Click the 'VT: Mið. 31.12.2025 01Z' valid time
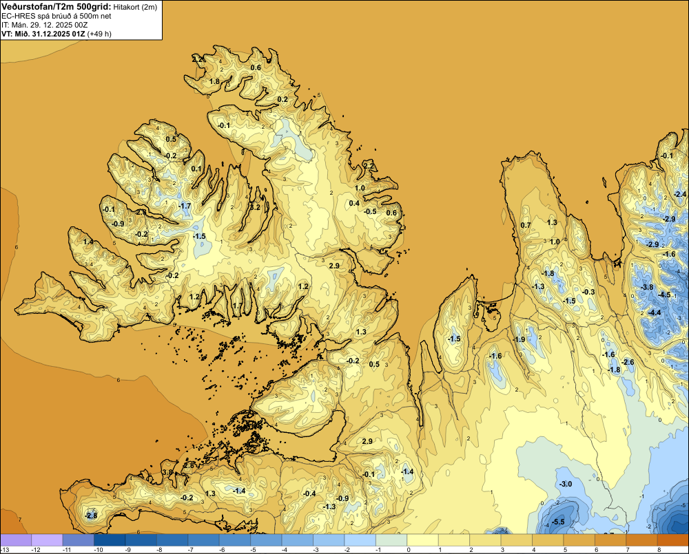Image resolution: width=689 pixels, height=554 pixels. point(43,34)
